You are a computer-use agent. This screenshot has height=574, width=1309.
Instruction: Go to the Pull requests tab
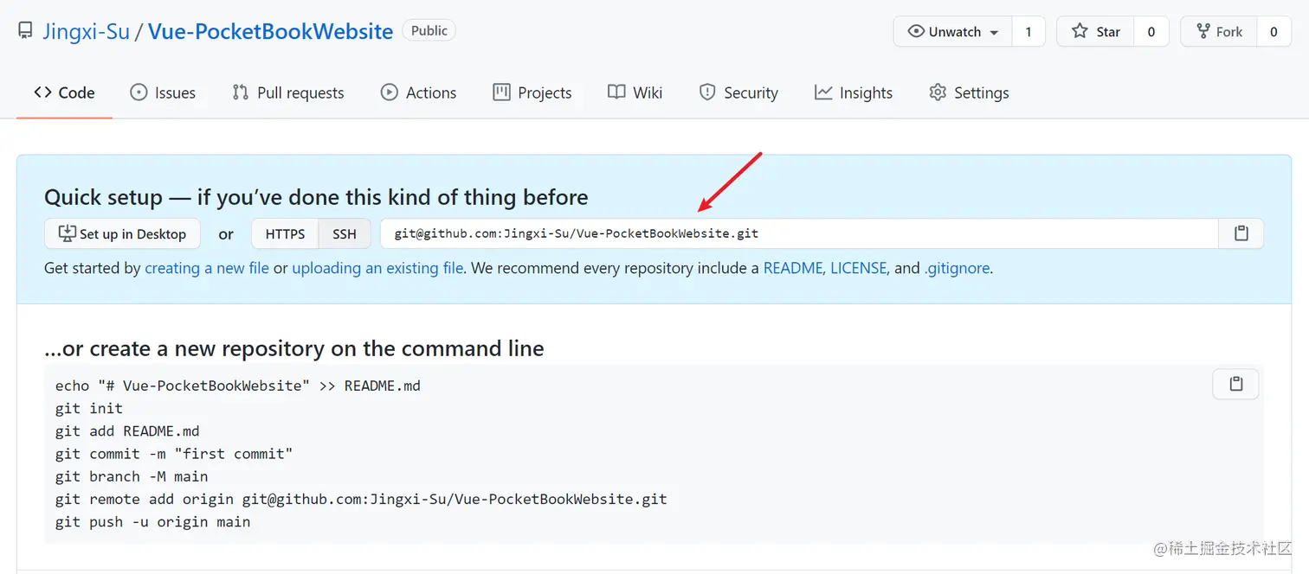[288, 92]
